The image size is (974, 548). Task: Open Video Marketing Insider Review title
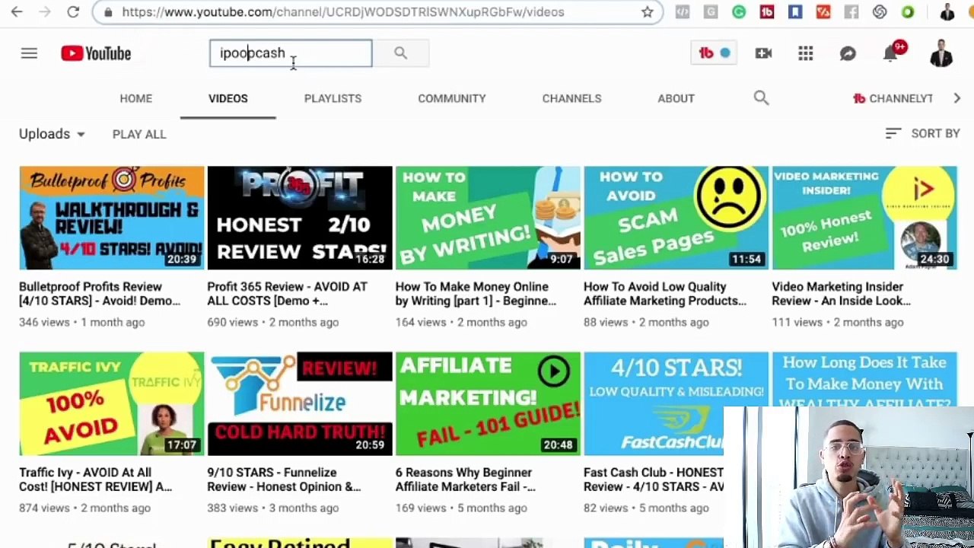(841, 294)
